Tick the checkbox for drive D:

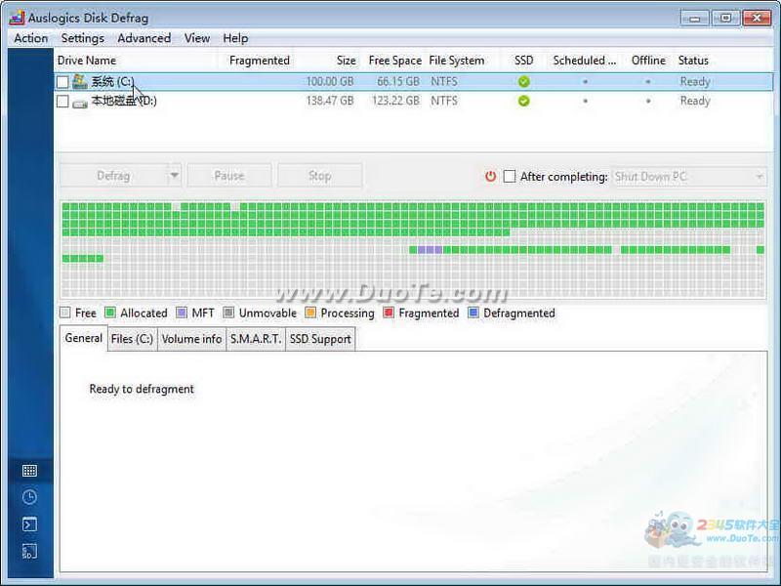62,102
